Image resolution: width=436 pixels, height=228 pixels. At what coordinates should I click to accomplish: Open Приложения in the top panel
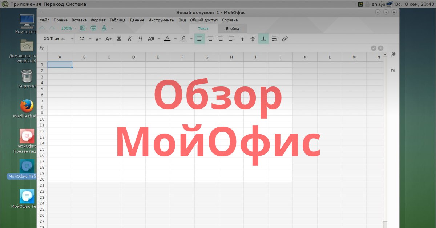point(25,4)
